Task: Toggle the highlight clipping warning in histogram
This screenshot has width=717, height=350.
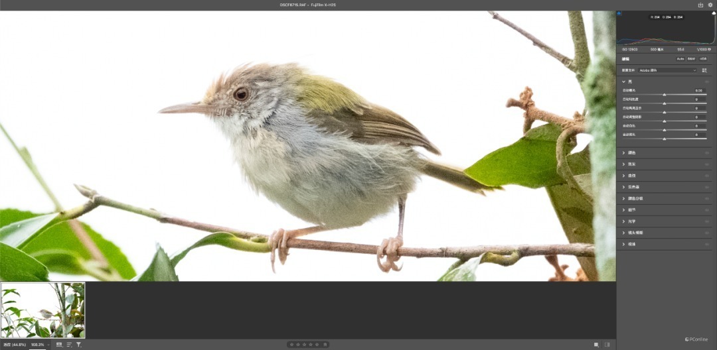Action: (713, 14)
